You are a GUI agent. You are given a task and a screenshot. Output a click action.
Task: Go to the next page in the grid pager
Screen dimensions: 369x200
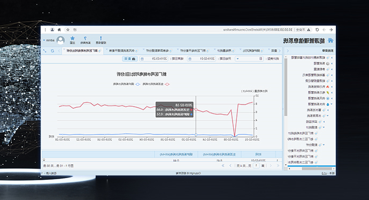[230, 166]
